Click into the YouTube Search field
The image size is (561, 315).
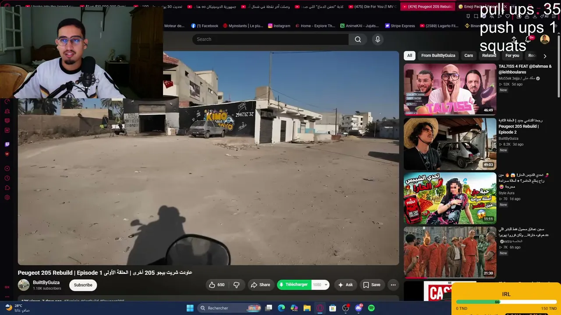coord(270,39)
